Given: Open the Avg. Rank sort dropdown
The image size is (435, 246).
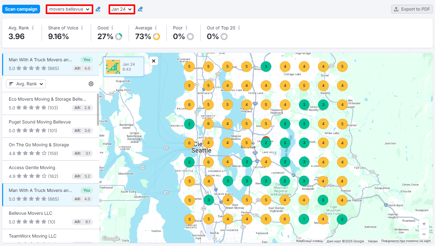Looking at the screenshot, I should click(x=26, y=84).
